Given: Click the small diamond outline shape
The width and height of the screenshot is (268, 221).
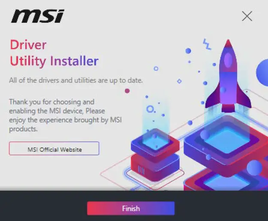Looking at the screenshot, I should pos(179,81).
